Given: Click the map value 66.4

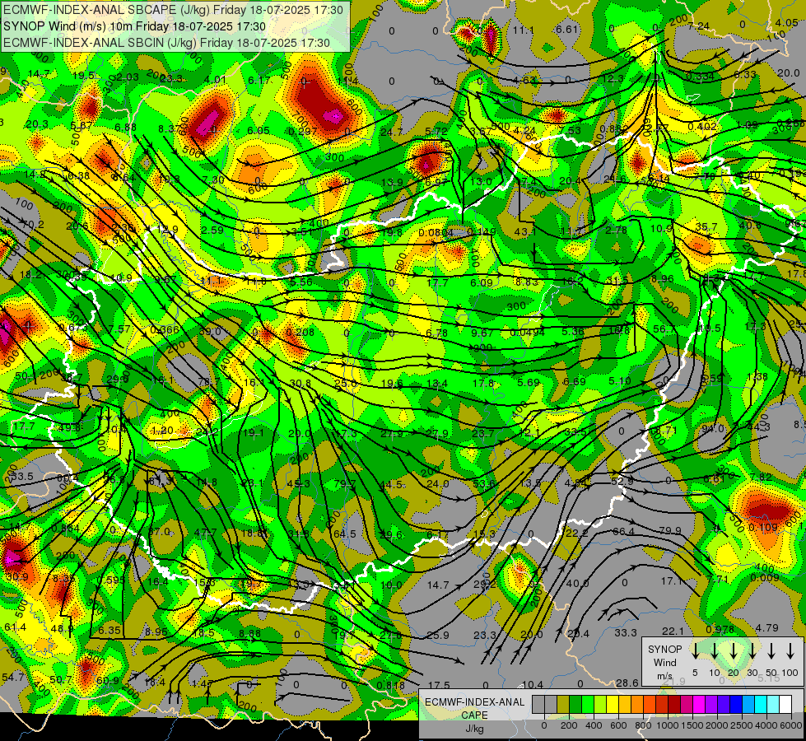Looking at the screenshot, I should 623,531.
